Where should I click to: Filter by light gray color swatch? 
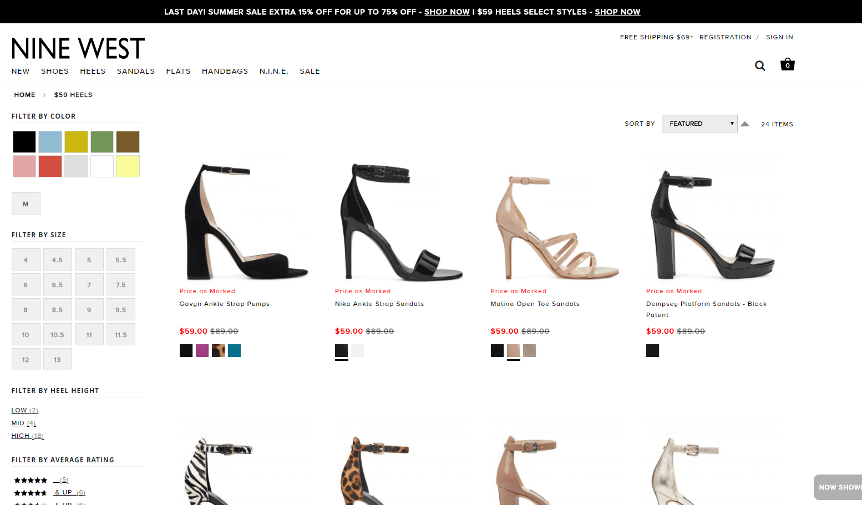76,166
